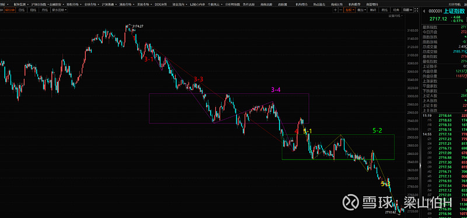Zoom in chart with plus icon
The height and width of the screenshot is (218, 467).
click(336, 10)
